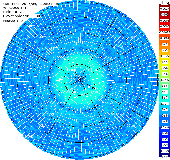Click the 3e-8 colorbar label
This screenshot has width=170, height=160.
165,121
